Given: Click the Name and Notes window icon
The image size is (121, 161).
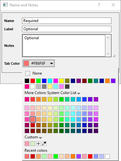Looking at the screenshot, I should point(5,5).
